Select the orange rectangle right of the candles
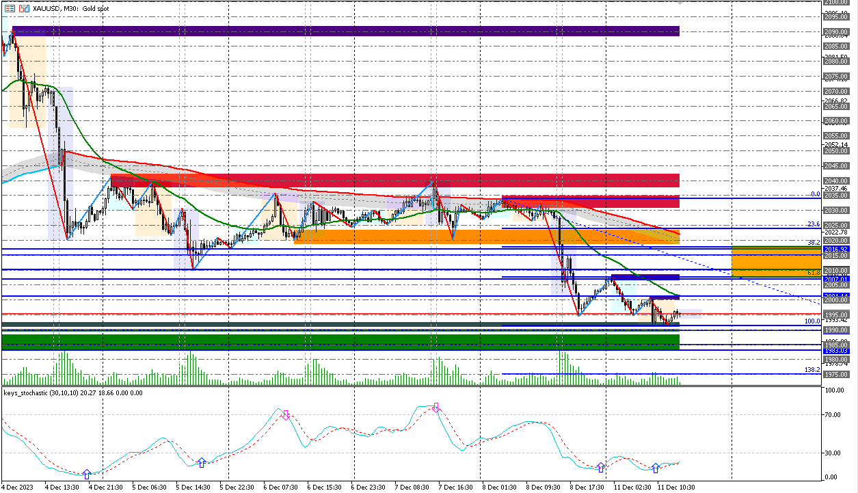The image size is (858, 493). click(776, 261)
